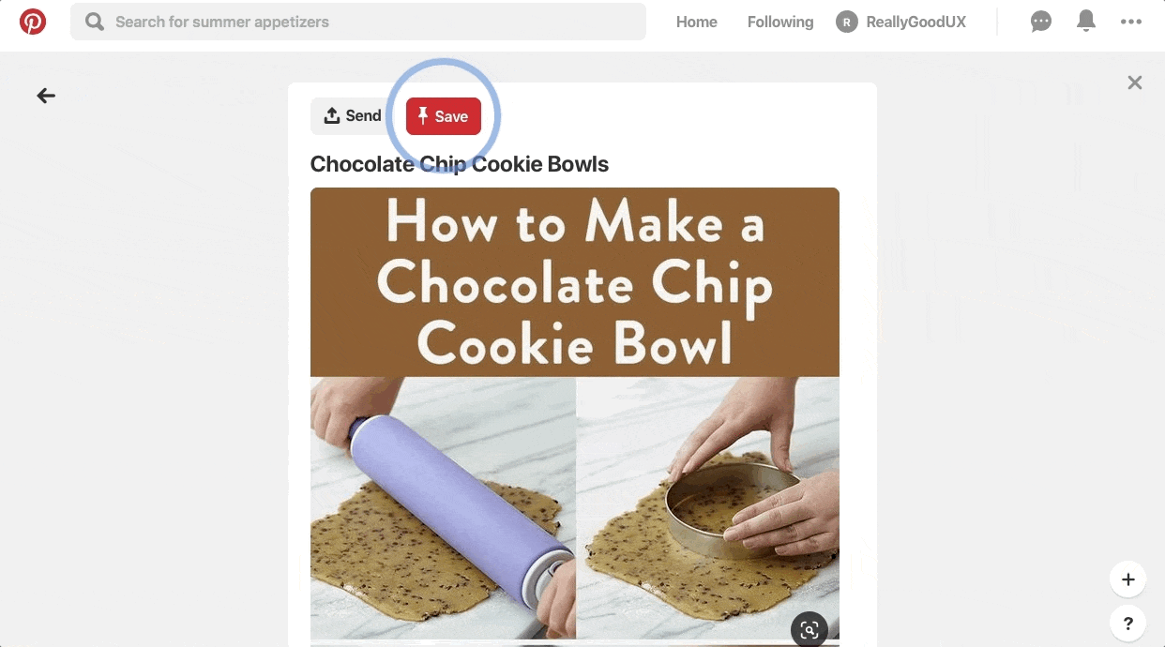Click the search magnifier icon

tap(95, 22)
